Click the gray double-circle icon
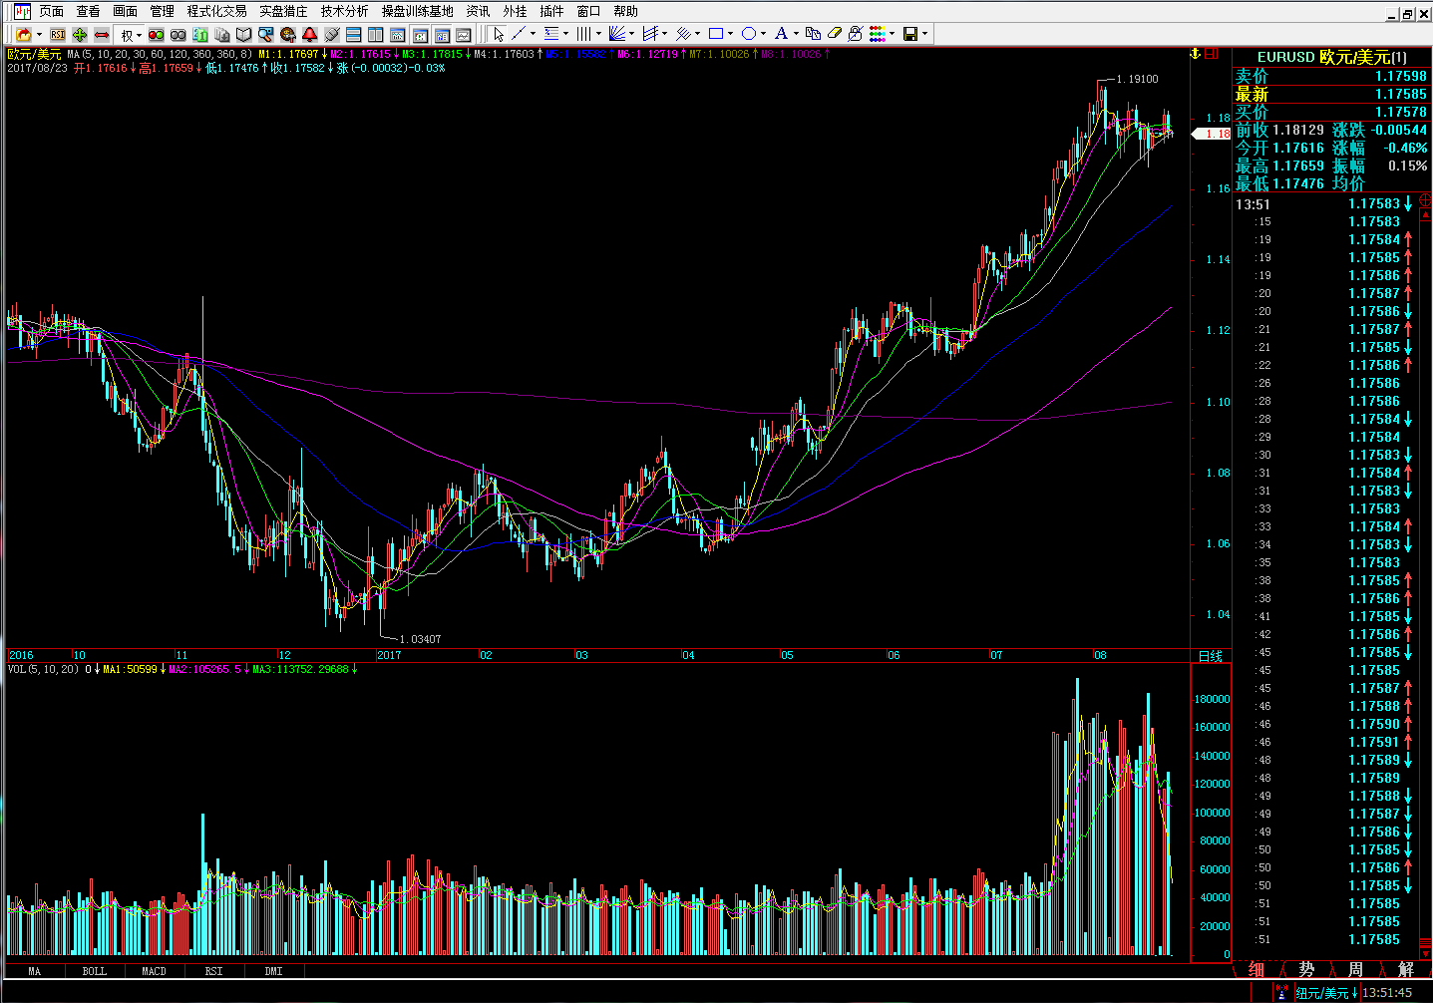Viewport: 1433px width, 1003px height. [x=178, y=35]
